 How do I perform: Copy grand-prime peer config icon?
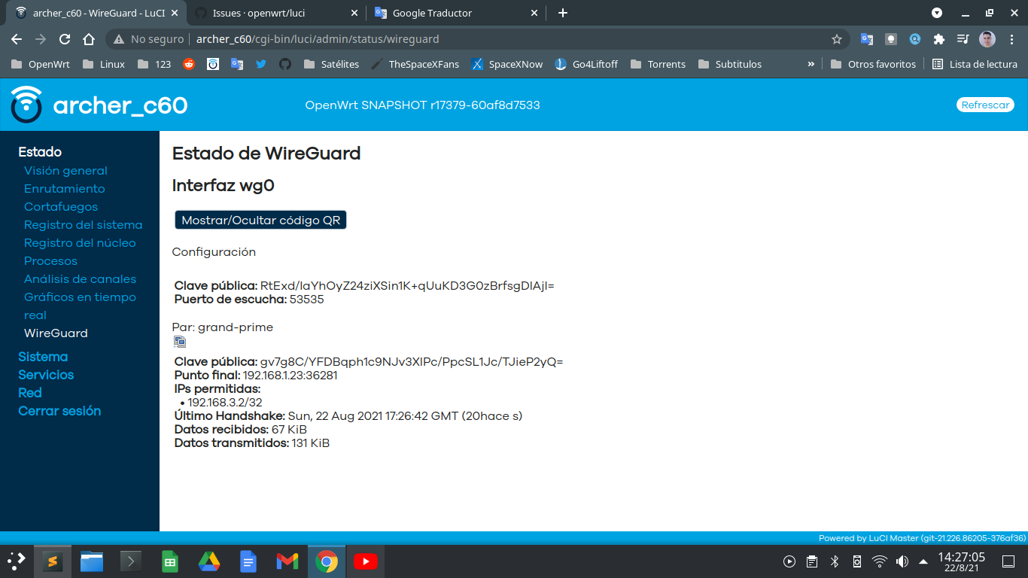[180, 342]
